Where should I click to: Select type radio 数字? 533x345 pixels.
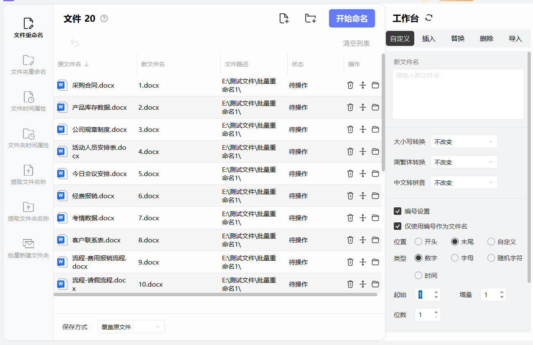click(418, 258)
